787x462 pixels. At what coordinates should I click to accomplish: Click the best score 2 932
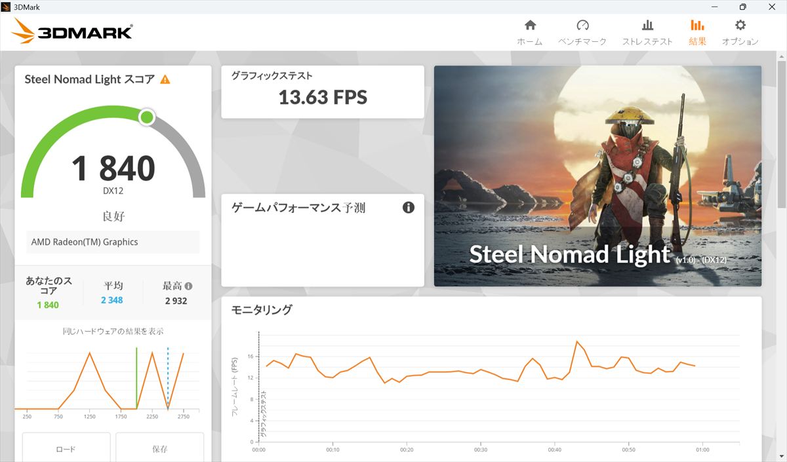[x=176, y=300]
